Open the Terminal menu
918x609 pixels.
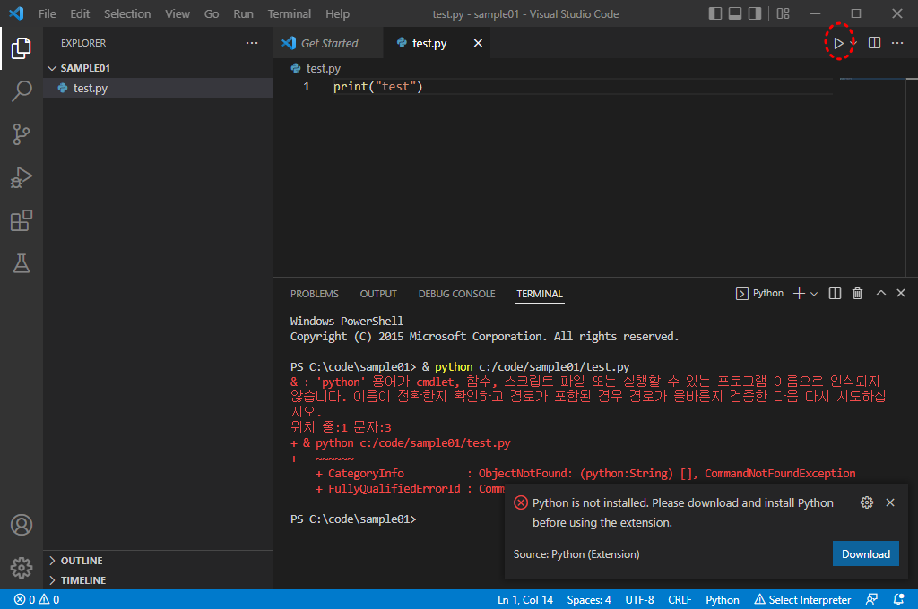click(x=290, y=13)
